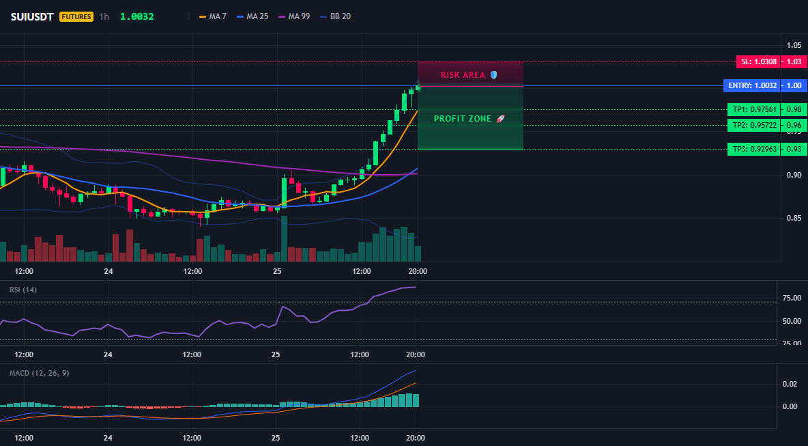
Task: Select the 1h timeframe label
Action: [x=104, y=16]
